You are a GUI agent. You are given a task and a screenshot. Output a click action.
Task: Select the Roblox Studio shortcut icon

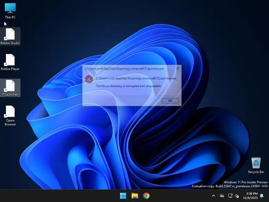10,36
